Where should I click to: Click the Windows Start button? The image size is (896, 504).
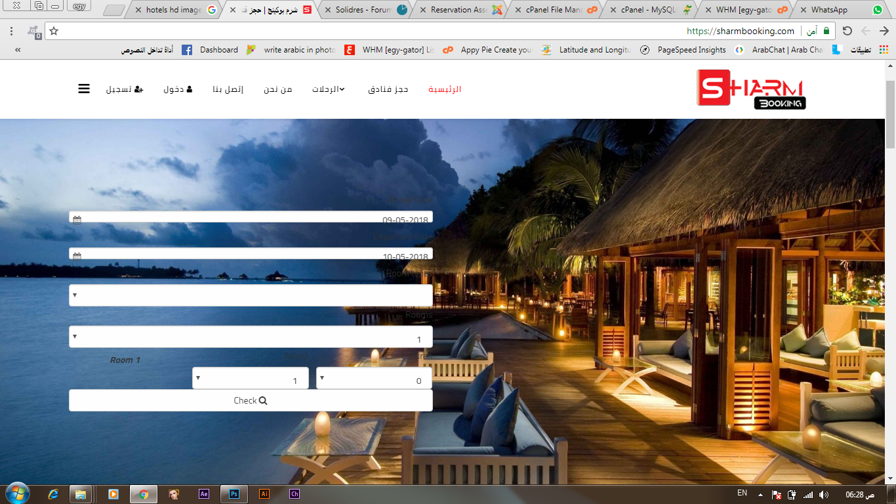(18, 493)
